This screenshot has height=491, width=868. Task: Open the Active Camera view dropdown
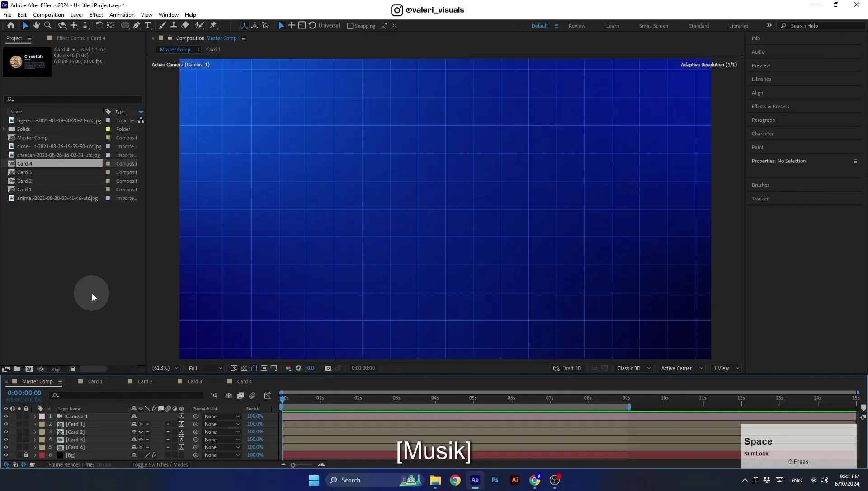coord(682,368)
